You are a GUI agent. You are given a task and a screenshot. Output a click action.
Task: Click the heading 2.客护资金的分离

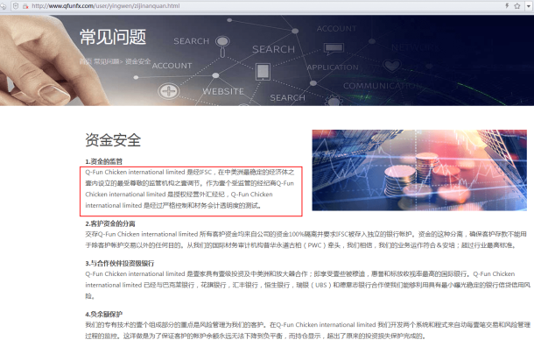110,223
